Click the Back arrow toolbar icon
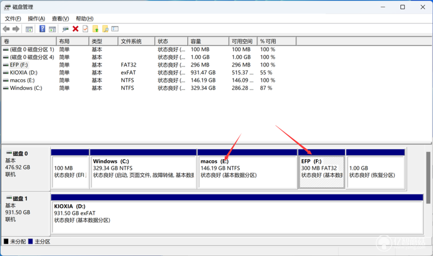 [6, 29]
